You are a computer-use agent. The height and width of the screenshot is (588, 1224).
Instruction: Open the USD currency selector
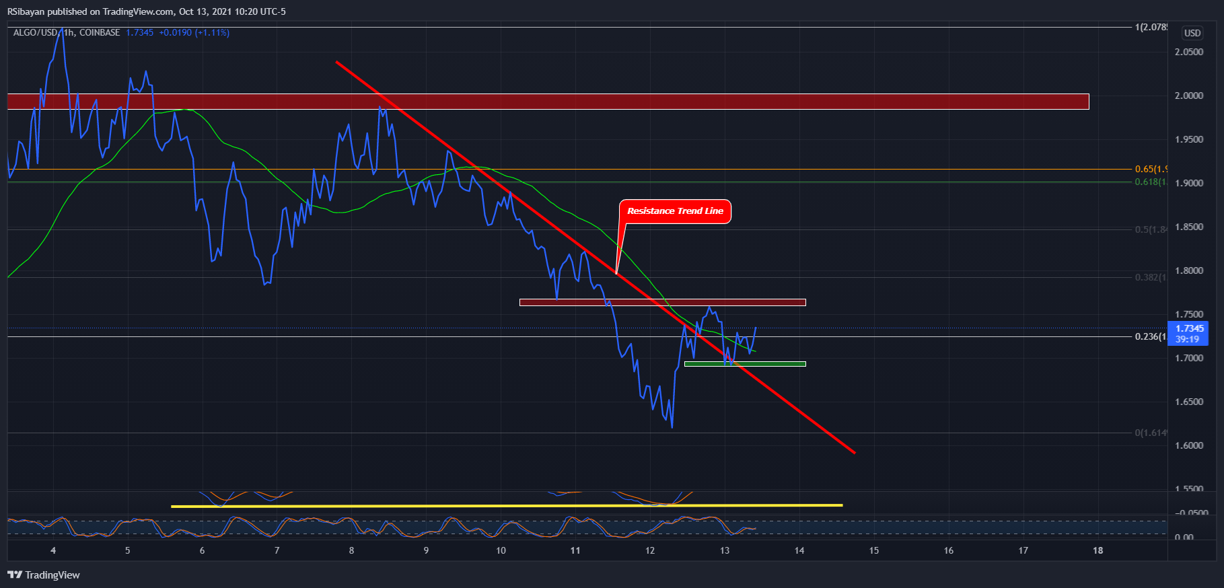pyautogui.click(x=1192, y=33)
